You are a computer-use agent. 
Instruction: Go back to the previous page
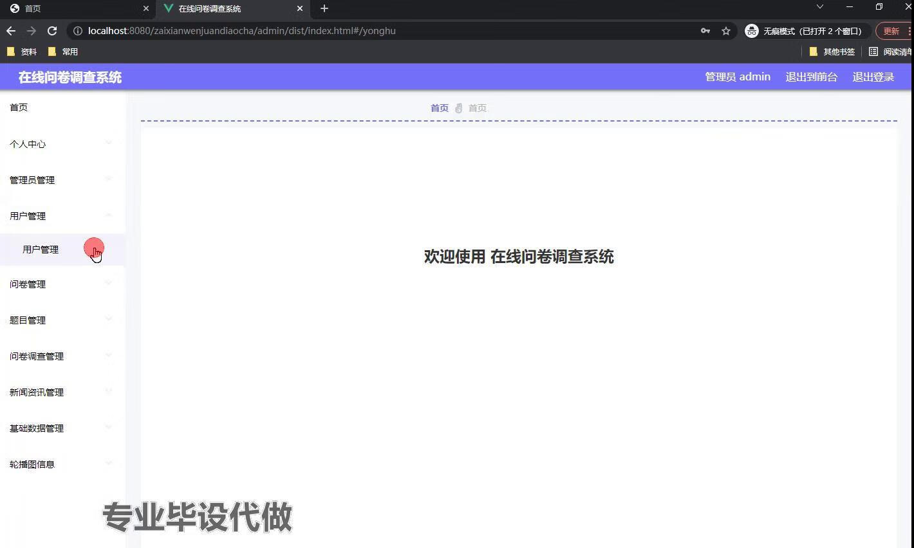click(x=11, y=31)
